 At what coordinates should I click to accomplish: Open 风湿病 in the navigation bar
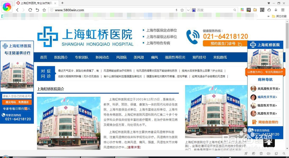(x=121, y=57)
